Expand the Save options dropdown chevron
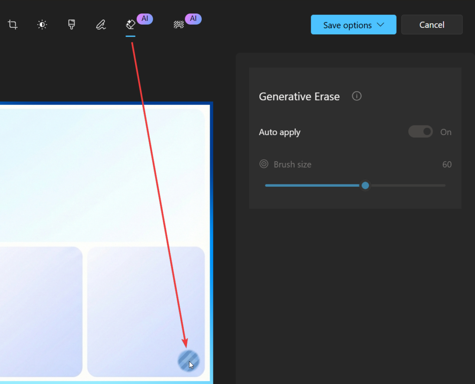The image size is (475, 384). 381,25
